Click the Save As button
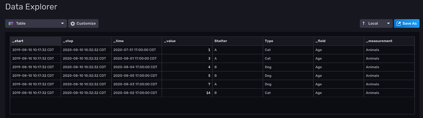The image size is (423, 118). pyautogui.click(x=407, y=23)
